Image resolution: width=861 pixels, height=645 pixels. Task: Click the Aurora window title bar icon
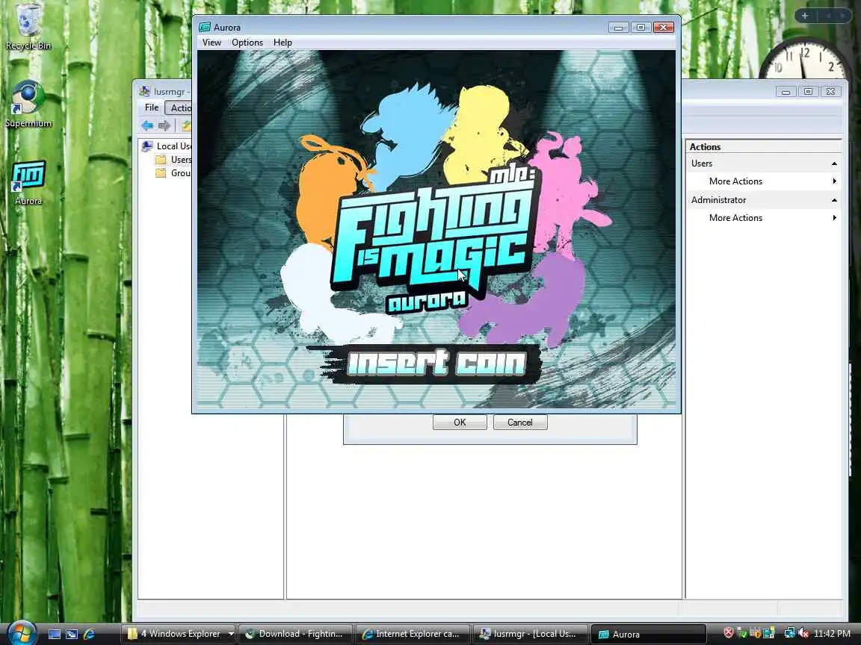coord(205,27)
